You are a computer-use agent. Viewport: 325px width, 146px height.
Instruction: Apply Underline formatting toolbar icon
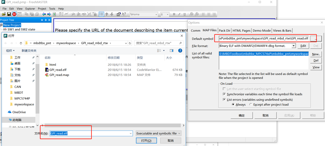(x=184, y=14)
